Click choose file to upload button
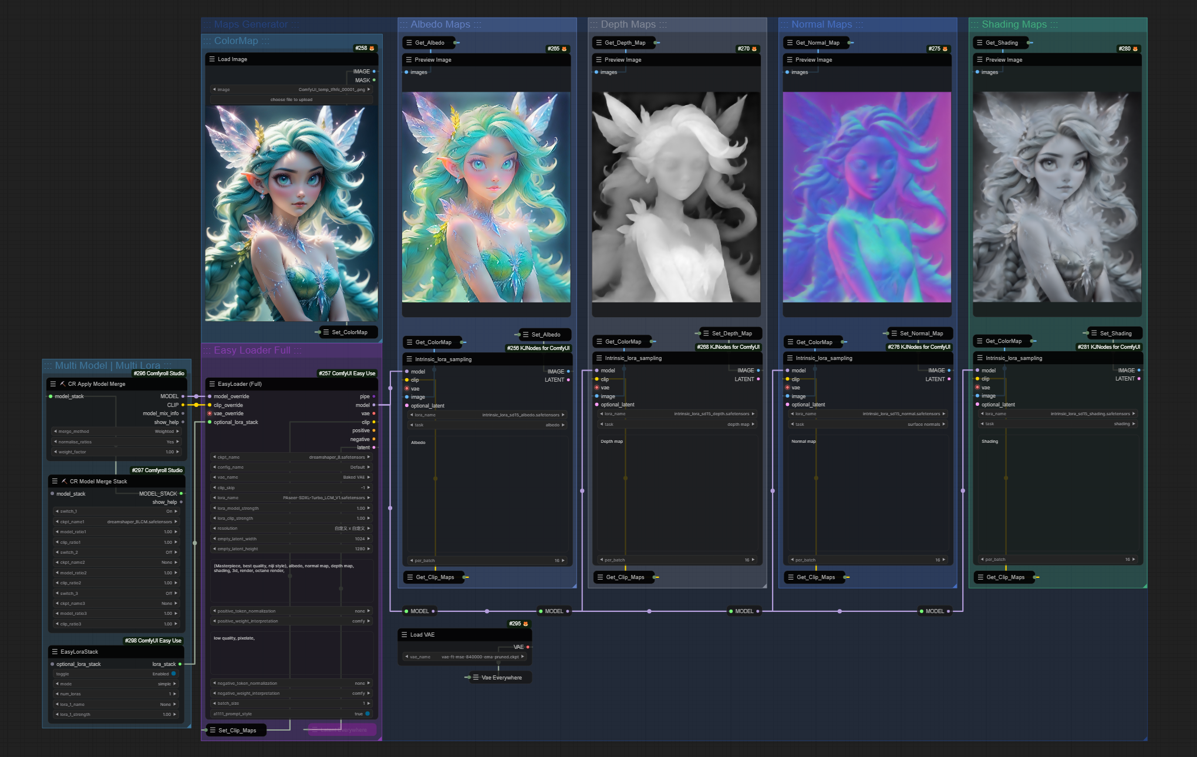The image size is (1197, 757). point(291,100)
